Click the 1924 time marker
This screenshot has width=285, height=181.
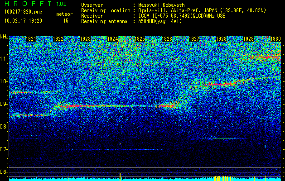tap(112, 39)
